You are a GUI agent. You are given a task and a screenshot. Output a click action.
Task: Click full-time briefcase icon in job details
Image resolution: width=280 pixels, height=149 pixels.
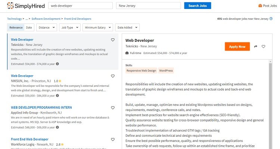coord(127,53)
